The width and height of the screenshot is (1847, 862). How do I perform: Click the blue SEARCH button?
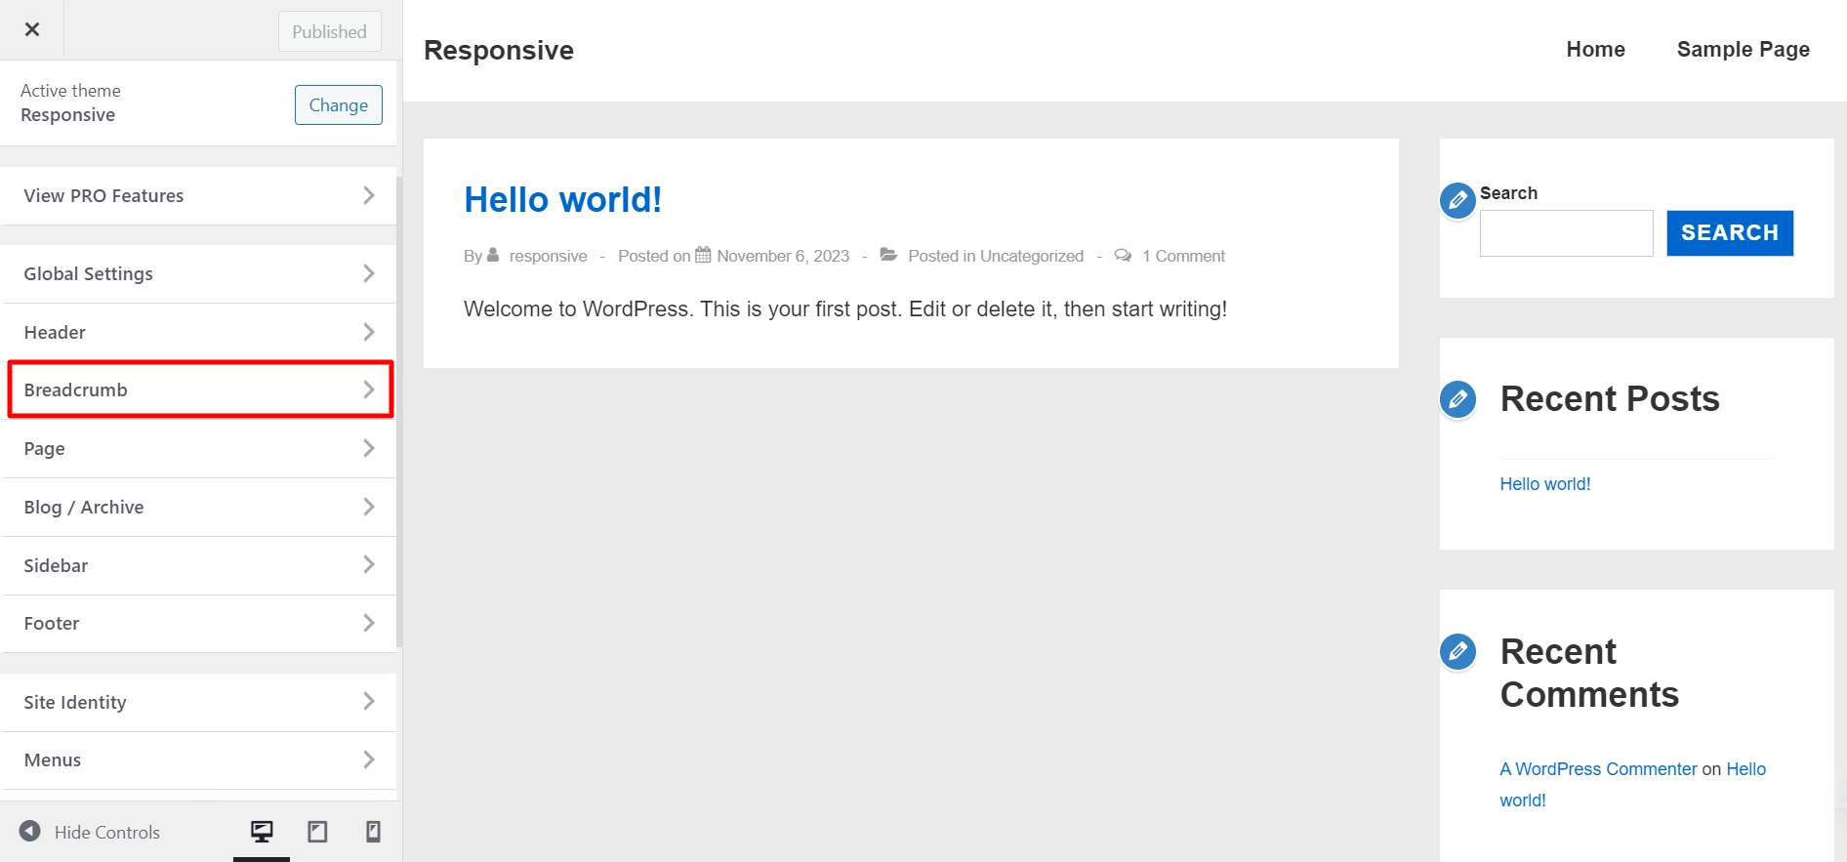1729,233
